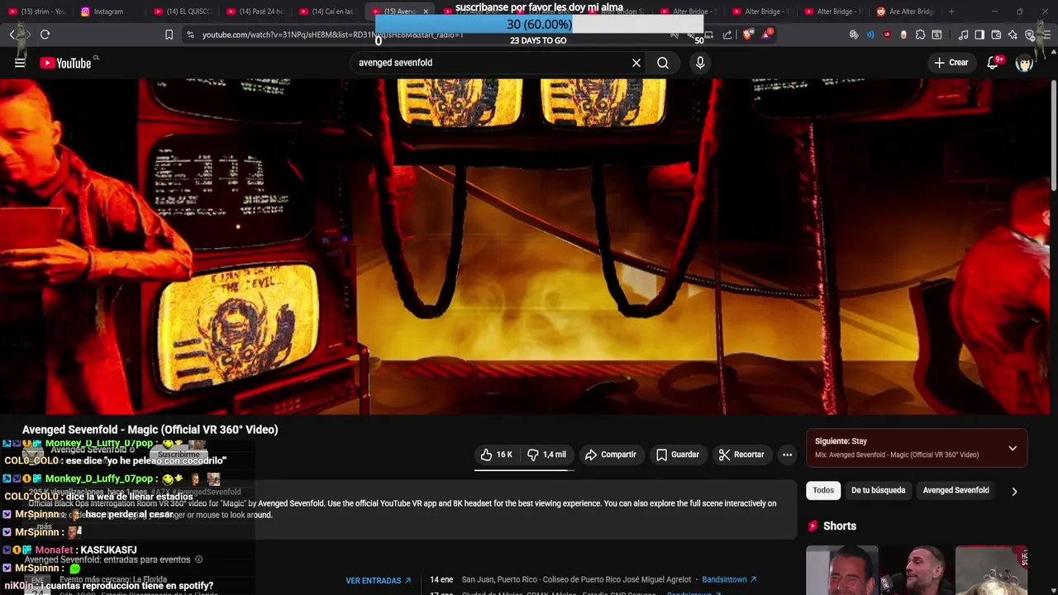Run search with magnifier button
This screenshot has height=595, width=1058.
(663, 63)
